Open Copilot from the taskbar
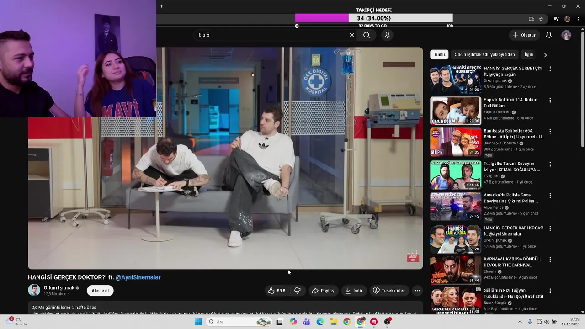 [x=293, y=322]
